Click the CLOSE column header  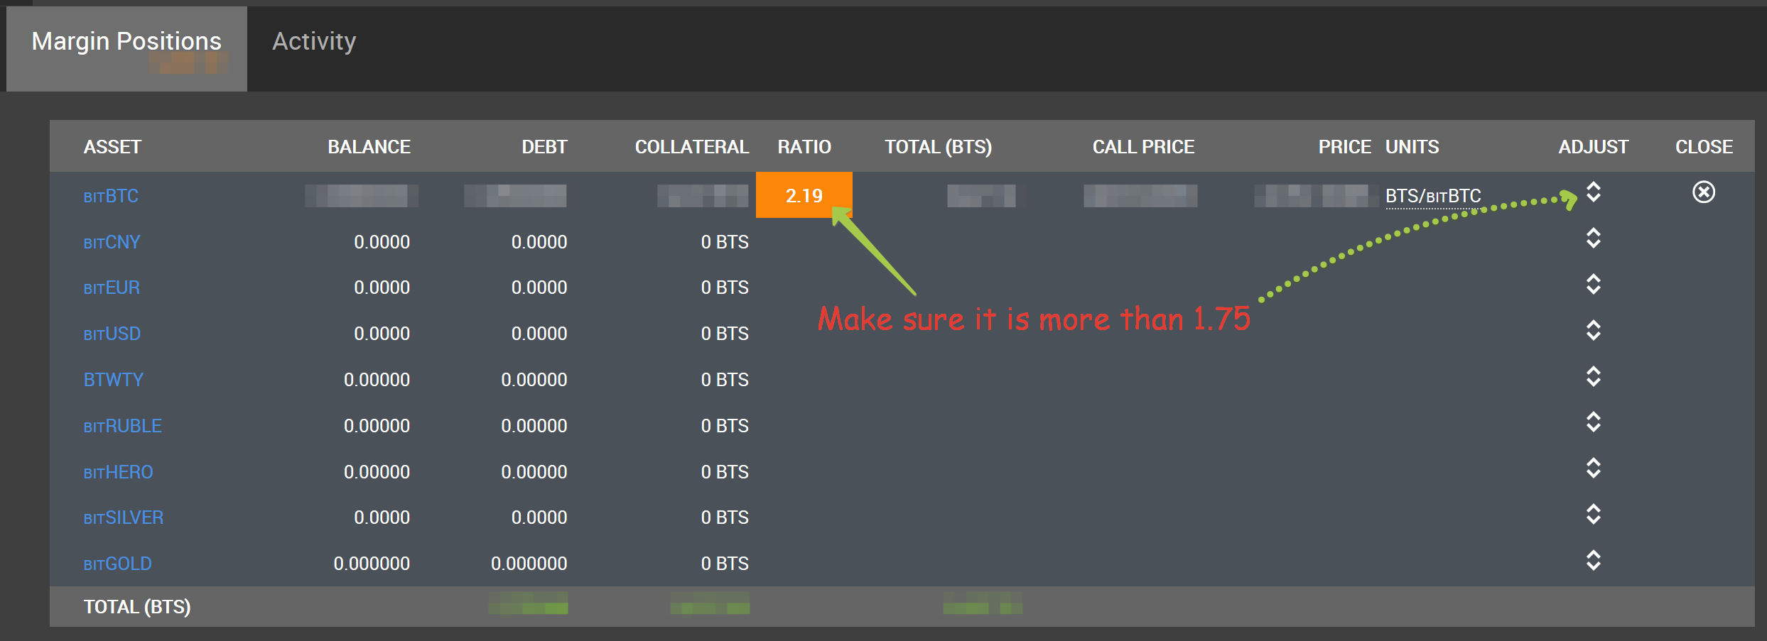(1704, 147)
